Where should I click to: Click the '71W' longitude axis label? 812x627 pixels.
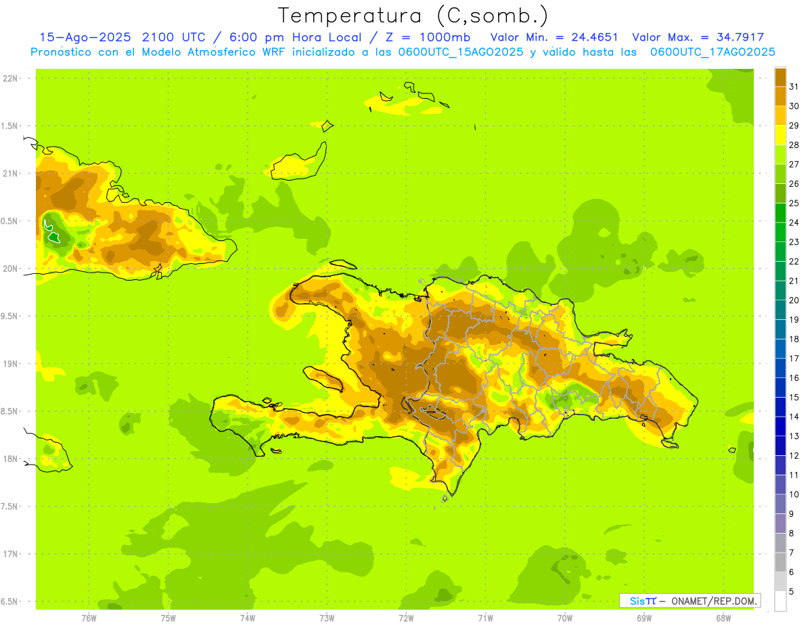click(x=485, y=617)
